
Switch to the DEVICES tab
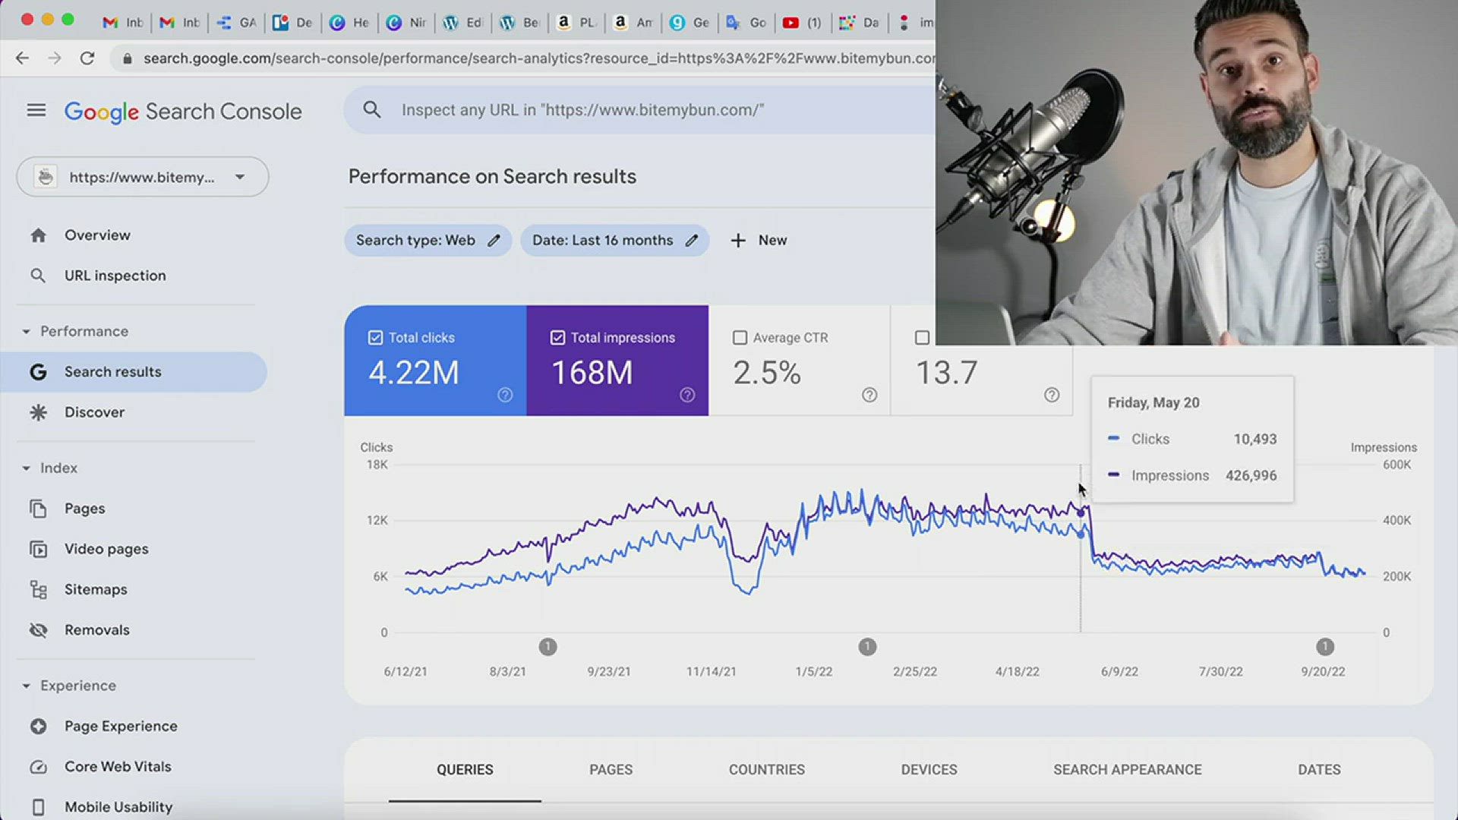[929, 770]
